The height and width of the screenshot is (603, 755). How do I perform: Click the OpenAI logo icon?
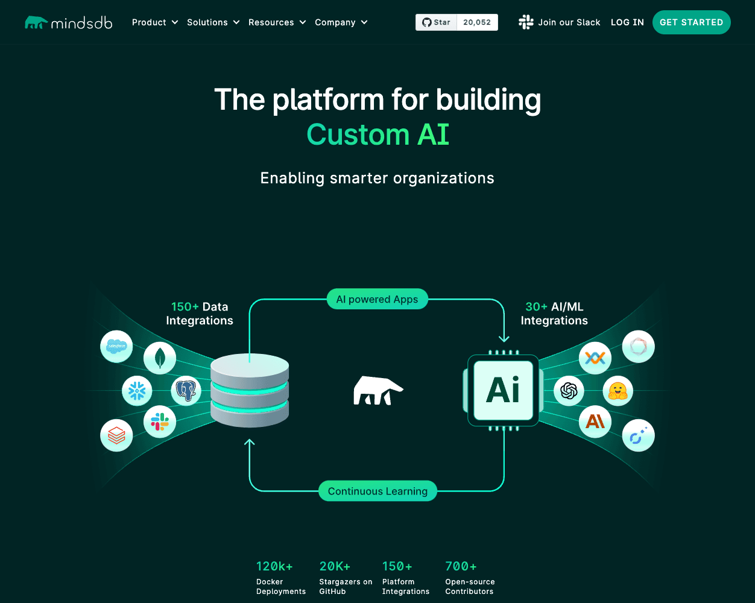(x=569, y=391)
